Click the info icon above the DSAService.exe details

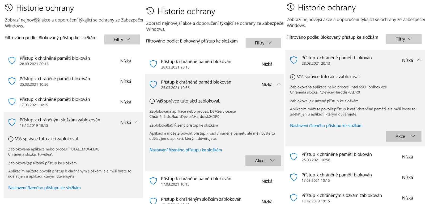152,101
